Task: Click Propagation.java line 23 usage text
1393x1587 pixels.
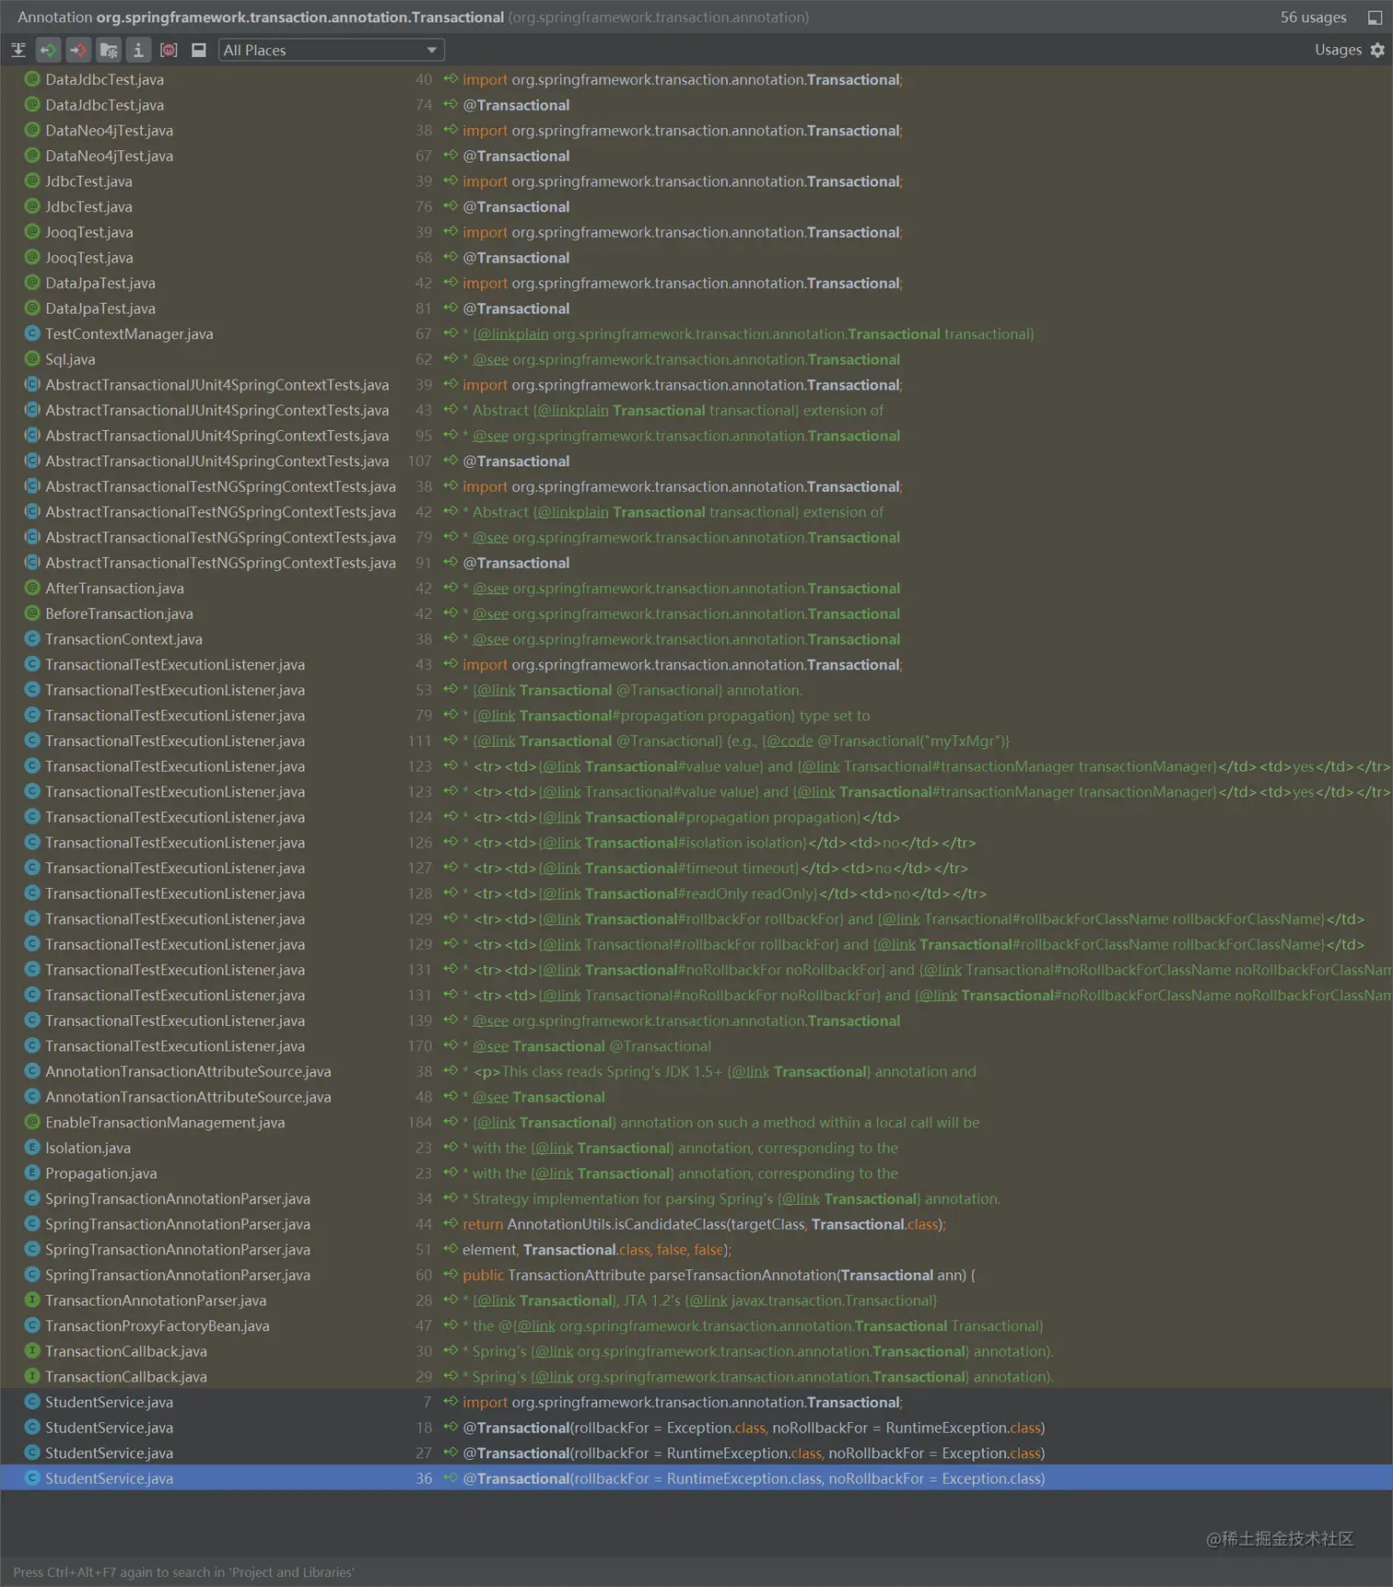Action: (680, 1173)
